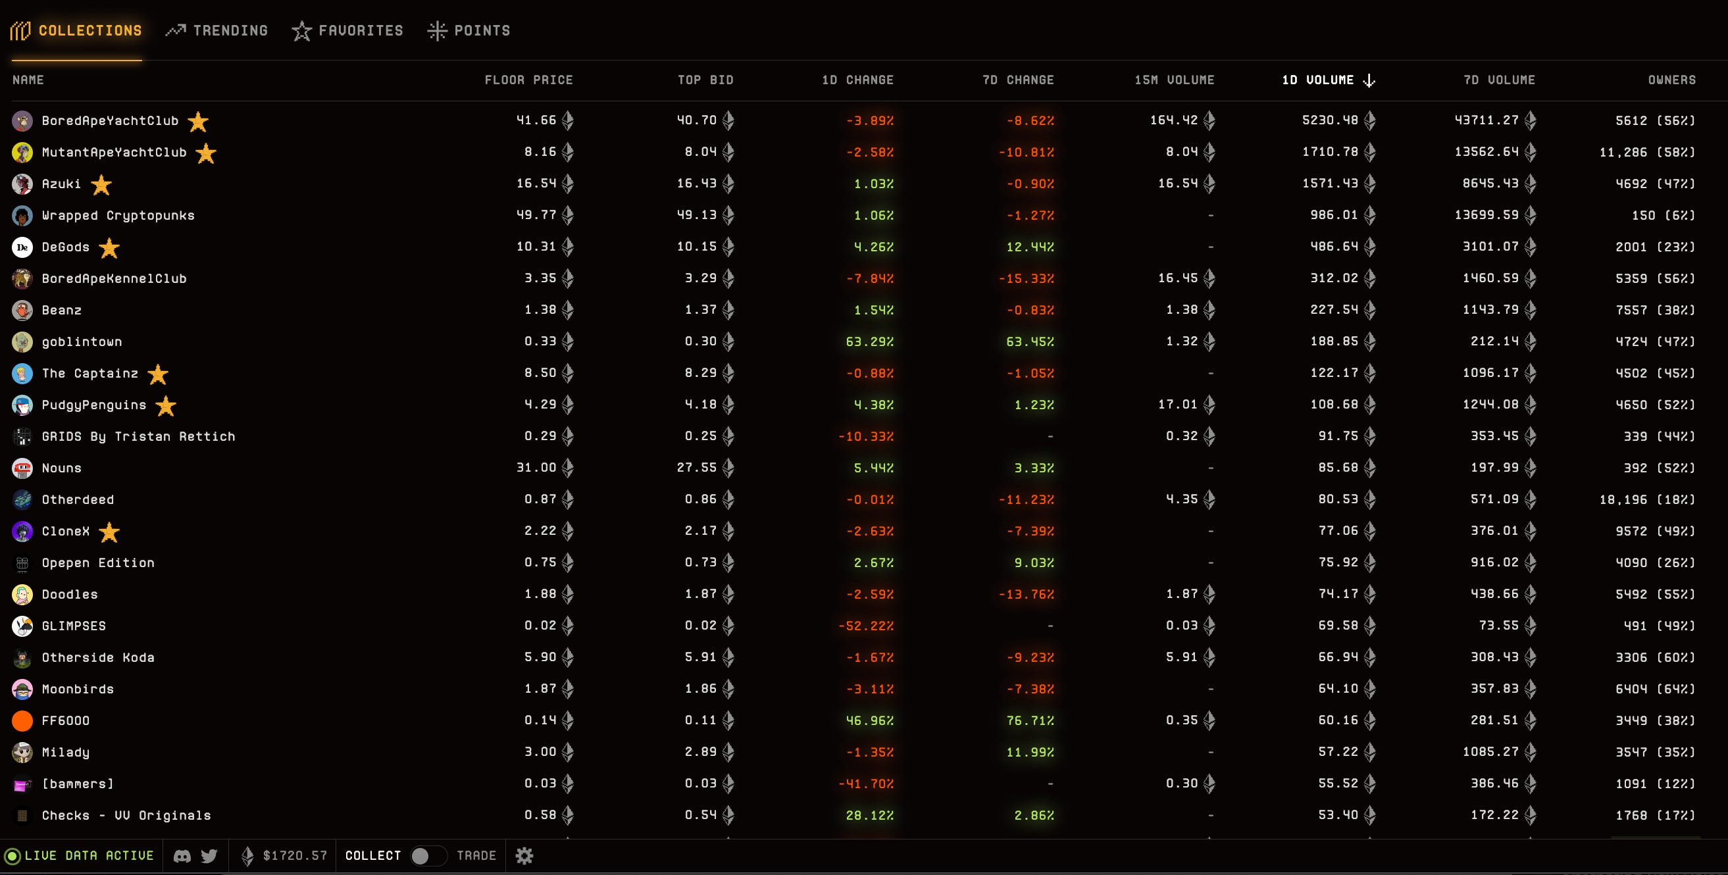
Task: Click the goblintown collection avatar
Action: tap(22, 342)
